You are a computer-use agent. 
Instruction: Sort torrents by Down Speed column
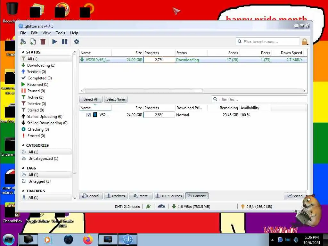click(288, 53)
